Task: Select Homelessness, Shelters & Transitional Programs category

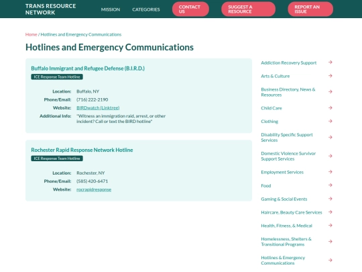Action: click(286, 242)
